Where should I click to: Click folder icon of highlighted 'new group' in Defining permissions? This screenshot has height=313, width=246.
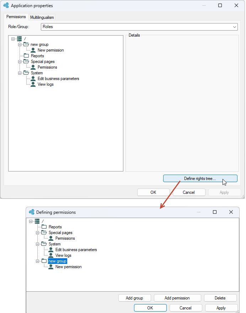pyautogui.click(x=44, y=261)
